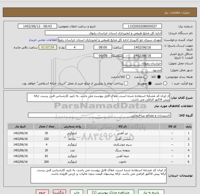Click unit عدد in the صفحه سنگ row

click(72, 151)
